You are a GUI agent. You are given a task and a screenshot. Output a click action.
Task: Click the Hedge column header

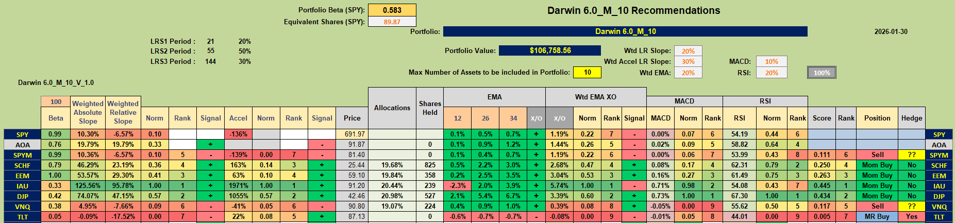point(912,118)
